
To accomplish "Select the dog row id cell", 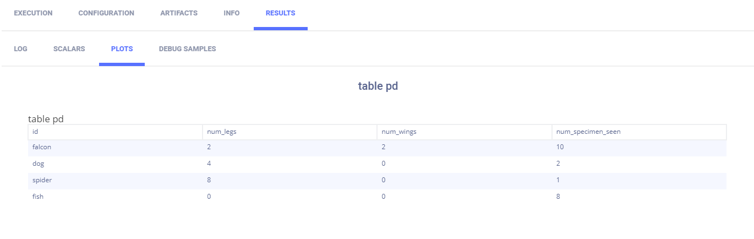I will [x=38, y=164].
